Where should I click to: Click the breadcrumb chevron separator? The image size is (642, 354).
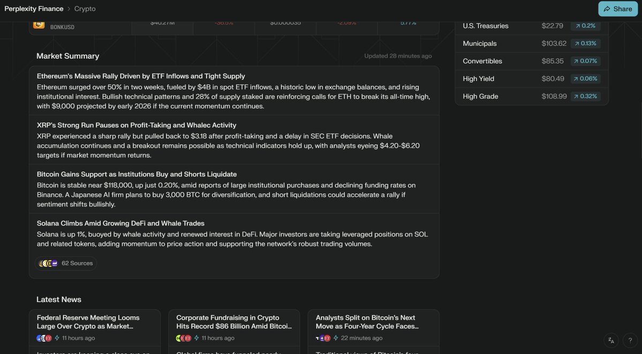pyautogui.click(x=69, y=9)
